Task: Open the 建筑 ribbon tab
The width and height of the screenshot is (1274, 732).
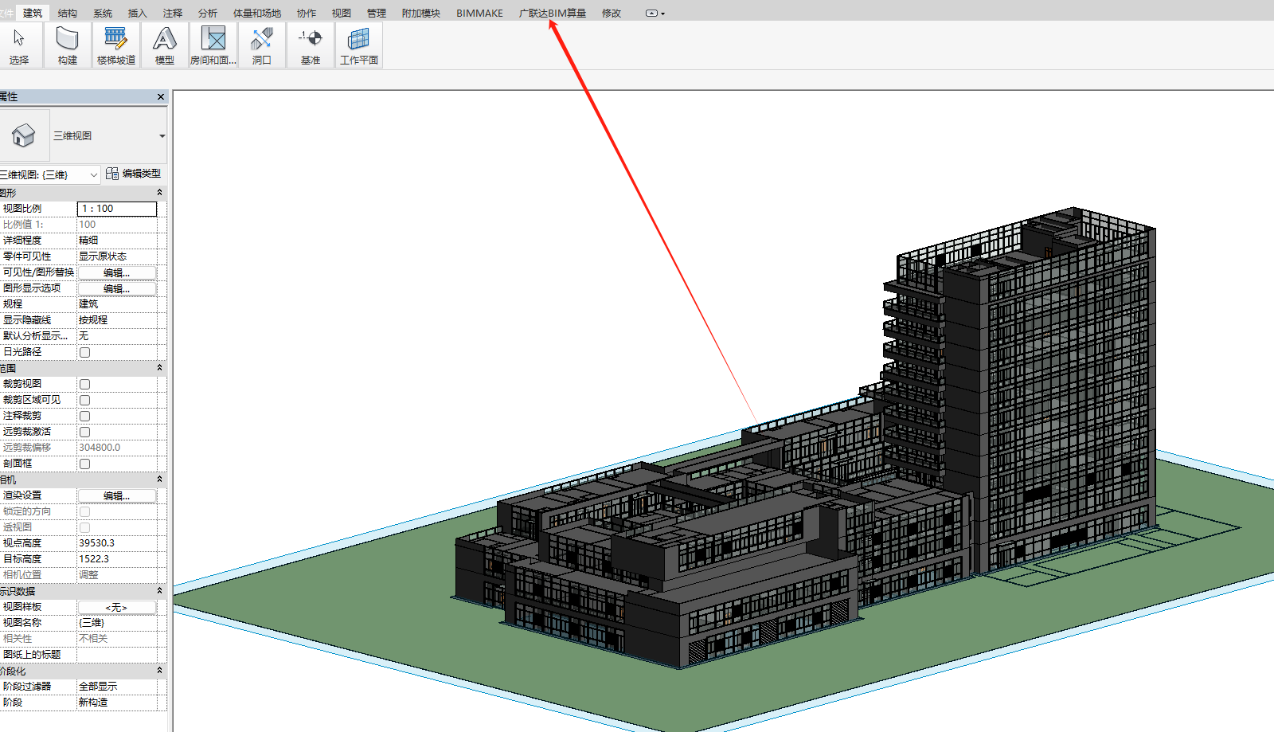Action: pyautogui.click(x=33, y=13)
